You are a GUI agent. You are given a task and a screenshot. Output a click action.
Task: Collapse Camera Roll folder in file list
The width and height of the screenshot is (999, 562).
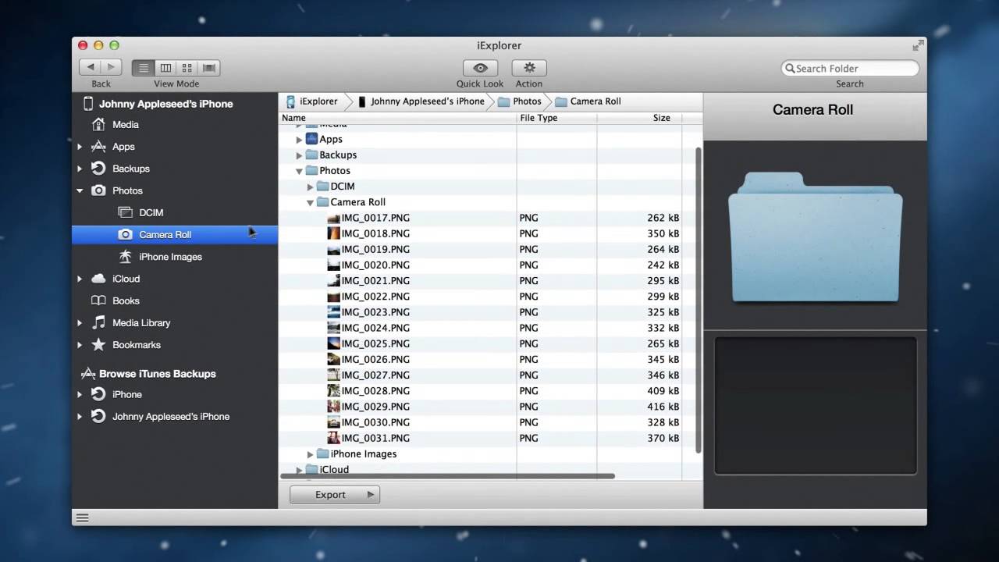(310, 202)
